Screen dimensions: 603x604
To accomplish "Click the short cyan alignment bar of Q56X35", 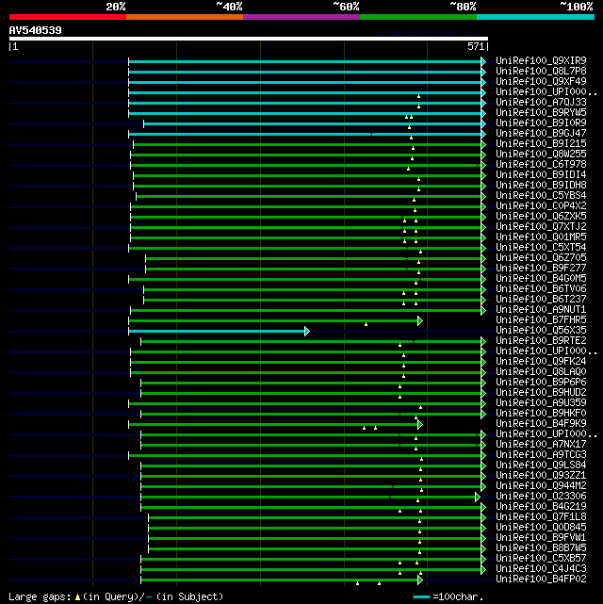I will pos(217,332).
